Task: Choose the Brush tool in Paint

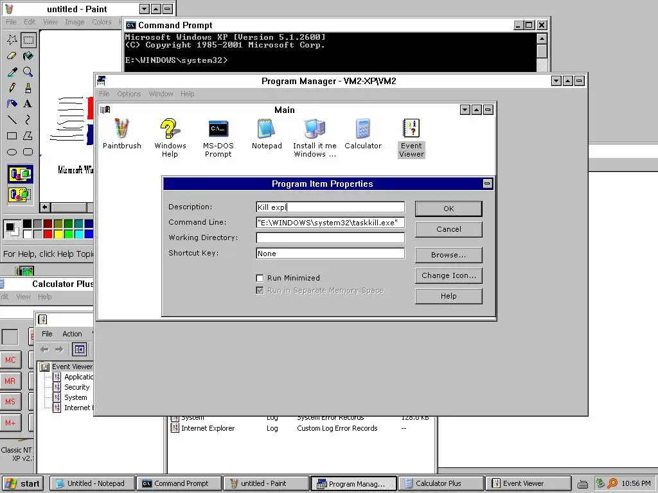Action: (28, 87)
